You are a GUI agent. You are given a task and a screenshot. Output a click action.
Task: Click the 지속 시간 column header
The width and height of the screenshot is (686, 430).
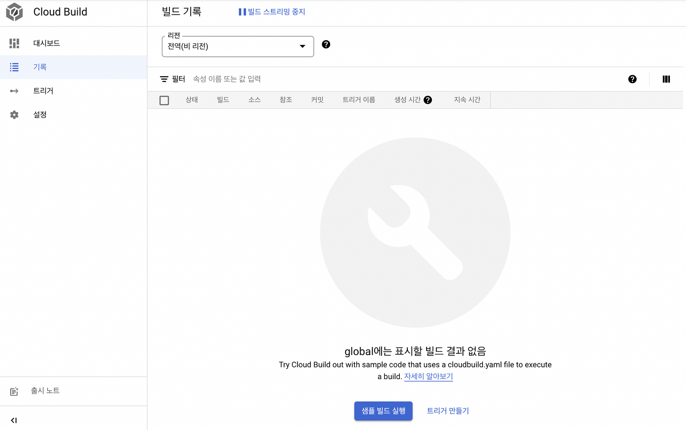coord(467,100)
